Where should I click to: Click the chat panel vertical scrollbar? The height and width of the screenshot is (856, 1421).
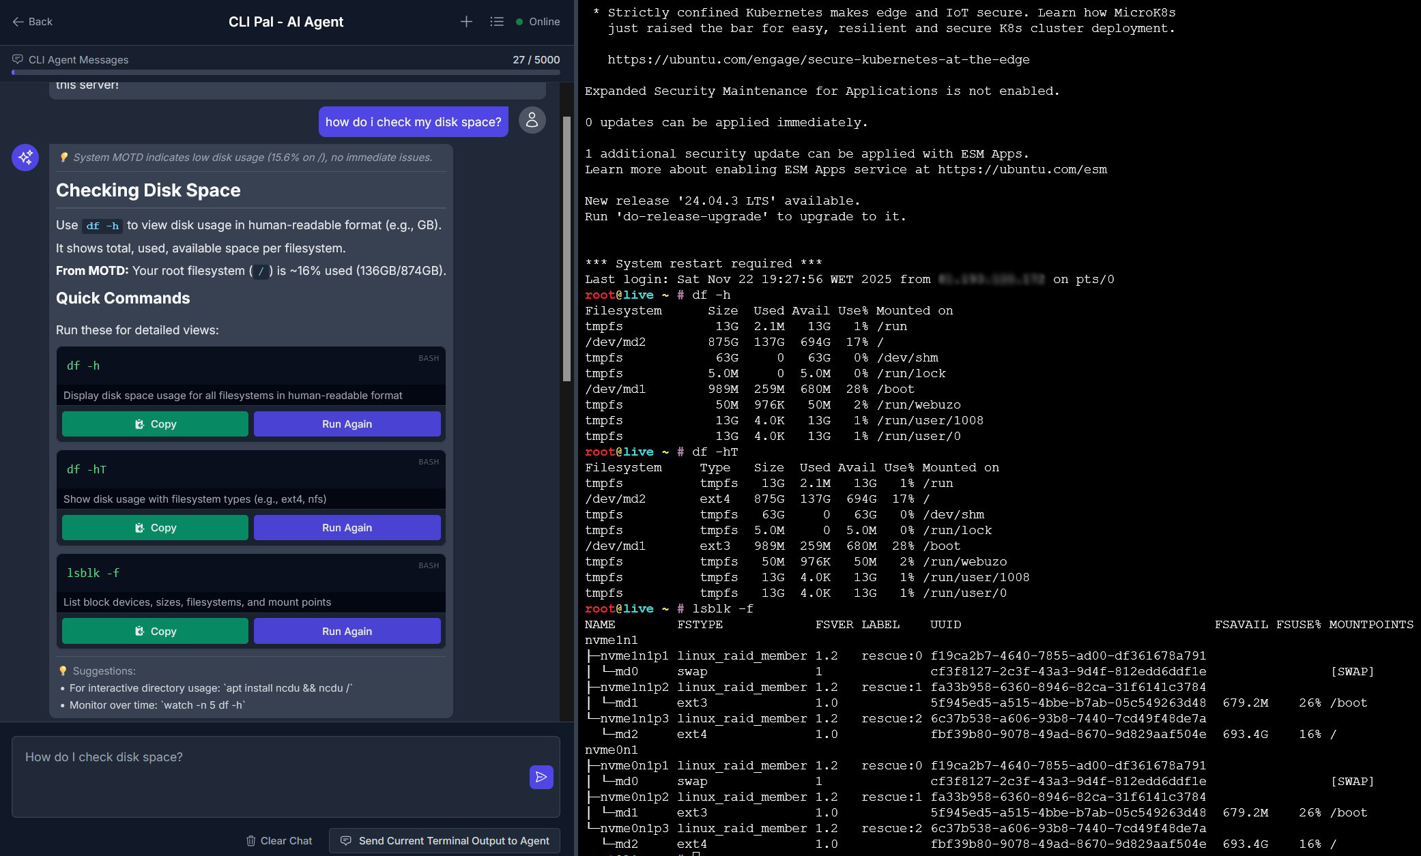point(566,249)
